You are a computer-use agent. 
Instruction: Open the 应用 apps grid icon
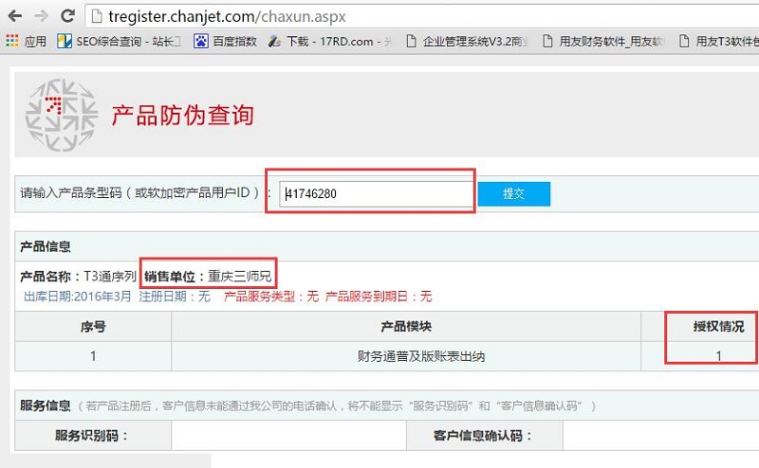(x=12, y=41)
